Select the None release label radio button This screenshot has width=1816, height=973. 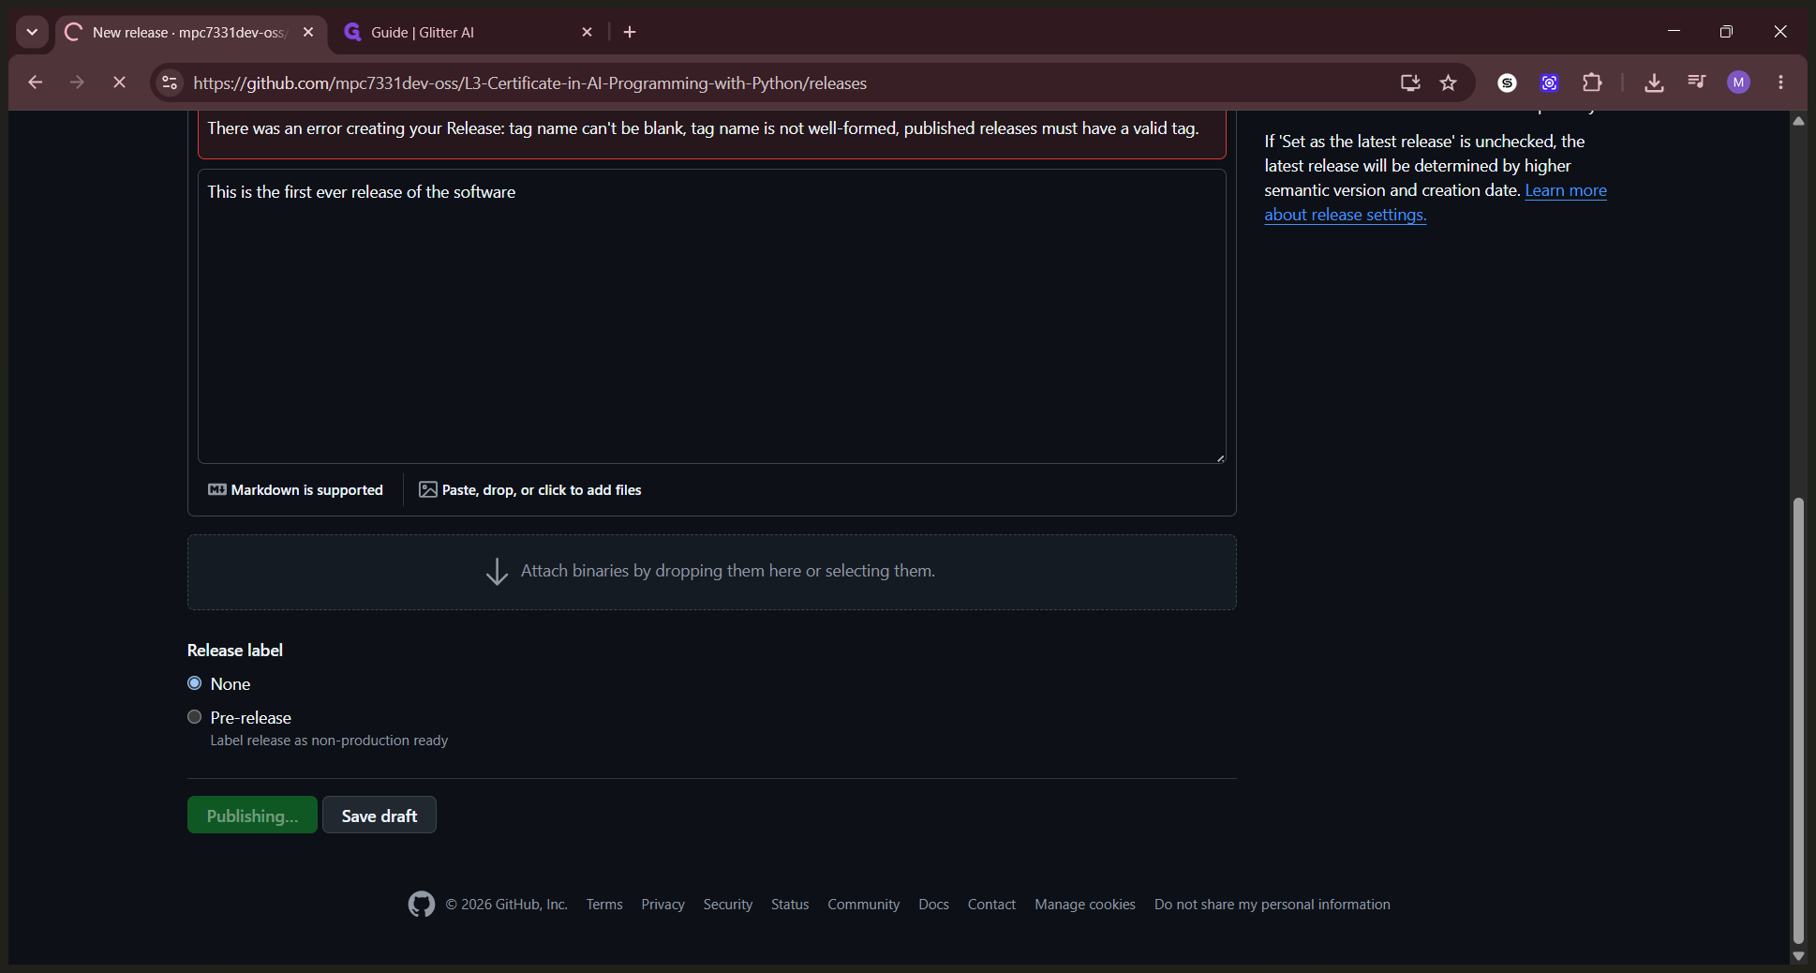click(x=195, y=683)
